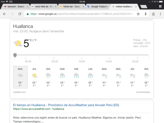Select the SAM. rainy forecast day
This screenshot has width=164, height=123.
(62, 77)
